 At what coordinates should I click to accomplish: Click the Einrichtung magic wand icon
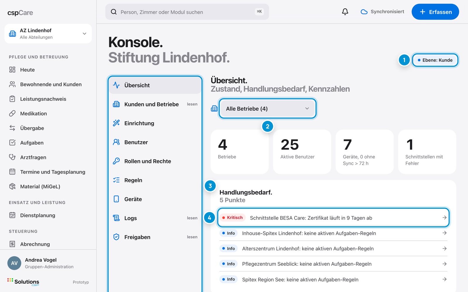pos(116,123)
